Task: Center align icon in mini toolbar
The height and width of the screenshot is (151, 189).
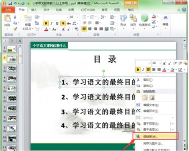Action: pos(154,69)
